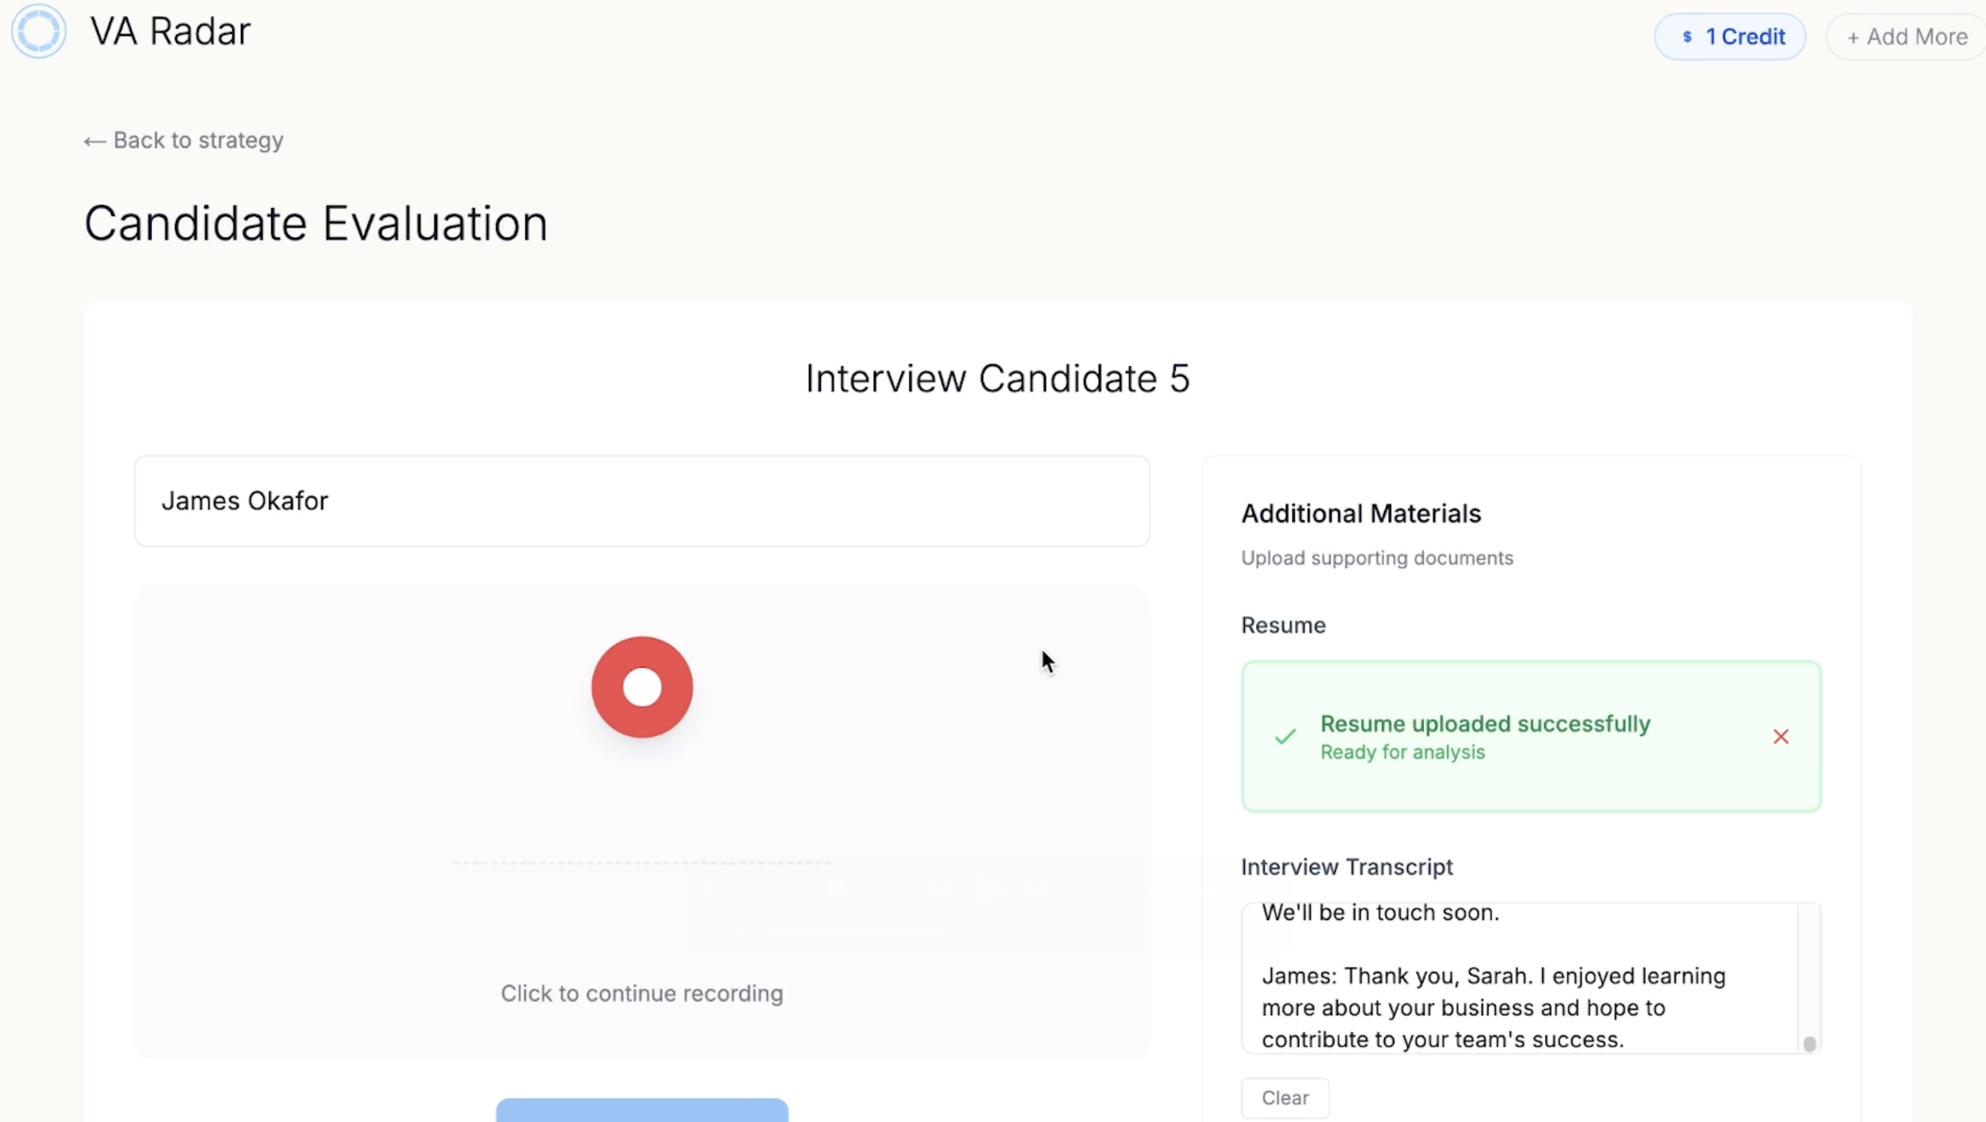Remove uploaded resume with red X icon

click(x=1780, y=737)
